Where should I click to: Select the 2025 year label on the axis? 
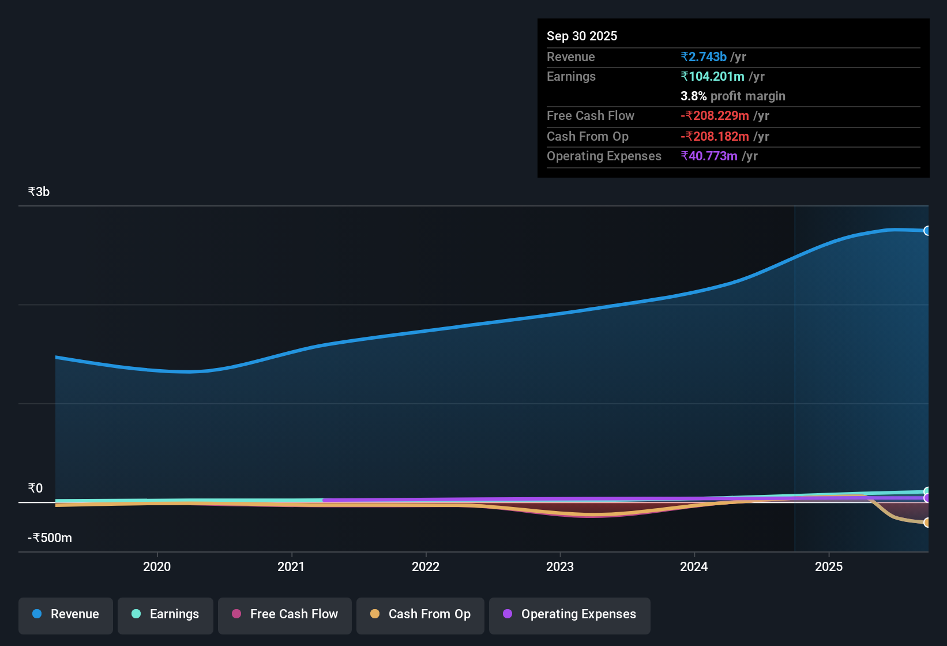[829, 567]
